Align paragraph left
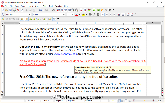Screen dimensions: 165x103 click(x=103, y=14)
